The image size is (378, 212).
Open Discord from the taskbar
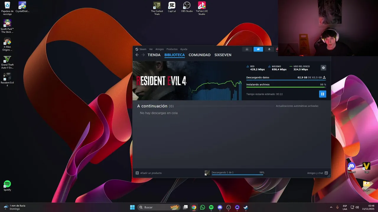(220, 207)
